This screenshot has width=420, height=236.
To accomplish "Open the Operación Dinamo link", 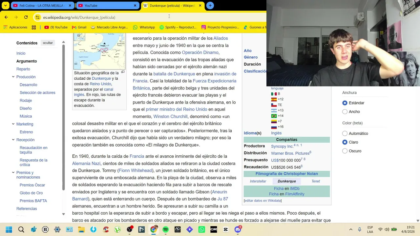I will point(200,52).
